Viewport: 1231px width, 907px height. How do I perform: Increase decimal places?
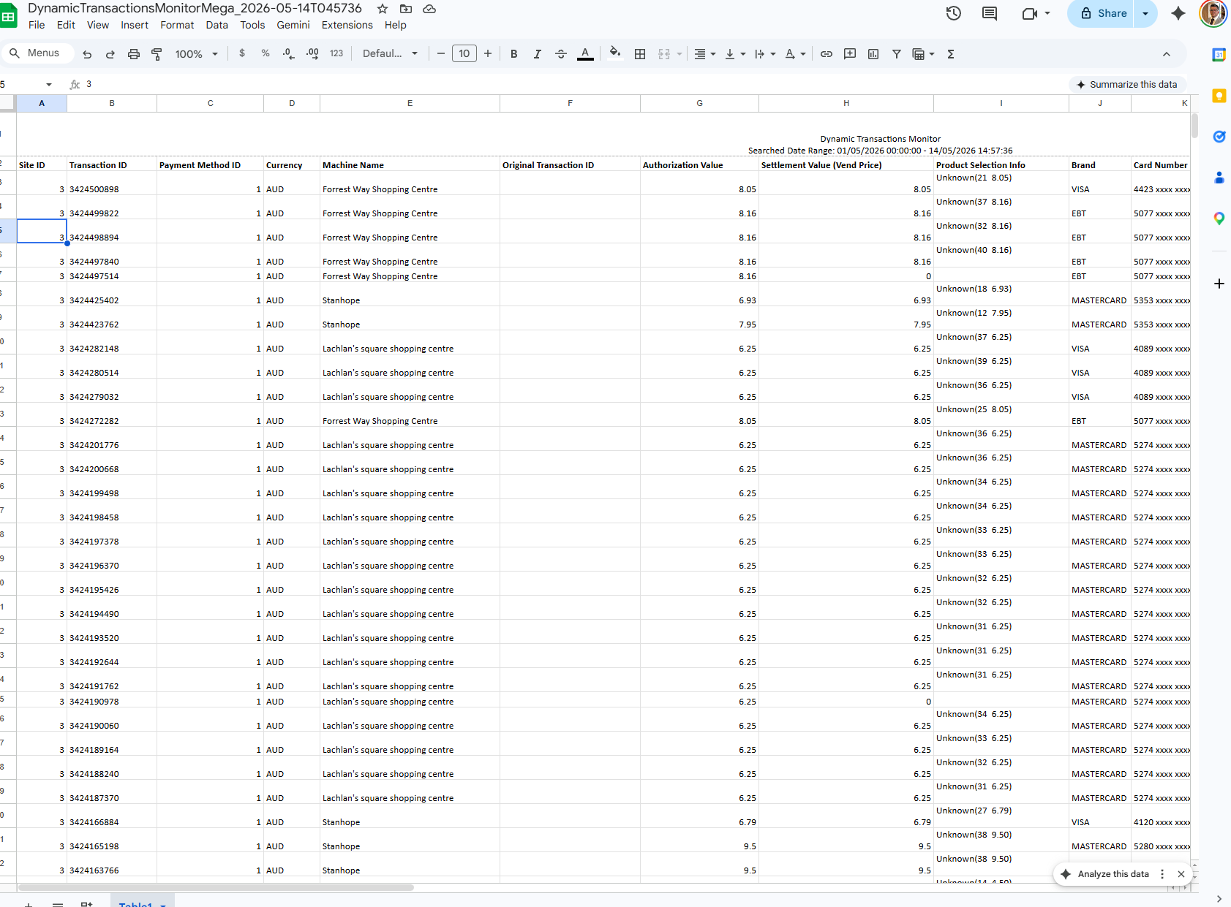click(312, 53)
